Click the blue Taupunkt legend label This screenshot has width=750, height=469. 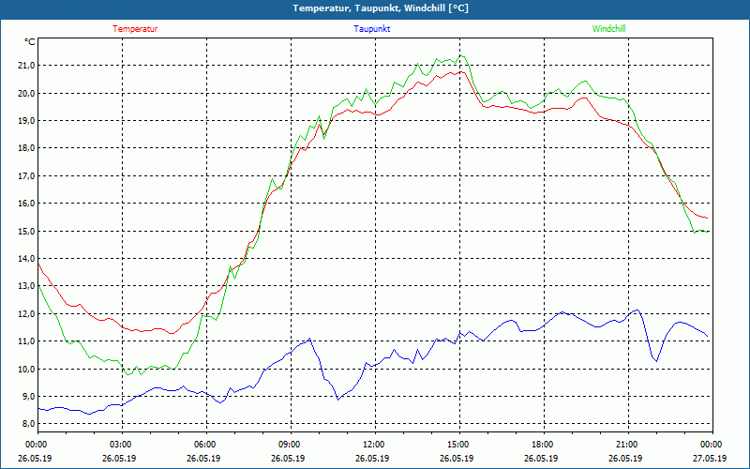(x=371, y=29)
